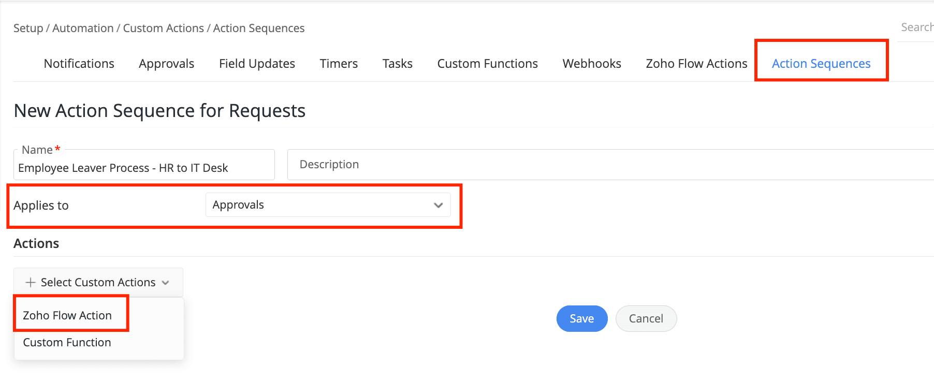
Task: Select the Action Sequences tab
Action: click(821, 64)
